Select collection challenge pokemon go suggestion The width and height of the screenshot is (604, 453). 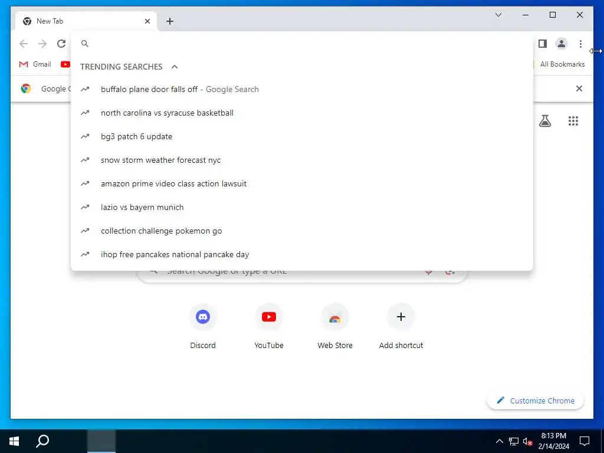click(x=302, y=231)
